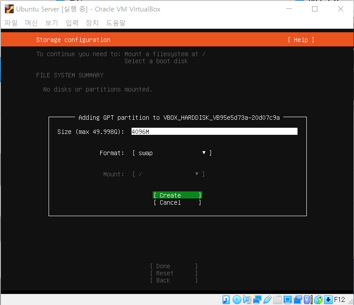Click the keyboard capture arrow icon
This screenshot has width=354, height=305.
(328, 300)
